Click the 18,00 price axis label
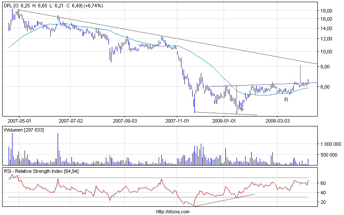Viewport: 344px width, 215px height. point(326,11)
